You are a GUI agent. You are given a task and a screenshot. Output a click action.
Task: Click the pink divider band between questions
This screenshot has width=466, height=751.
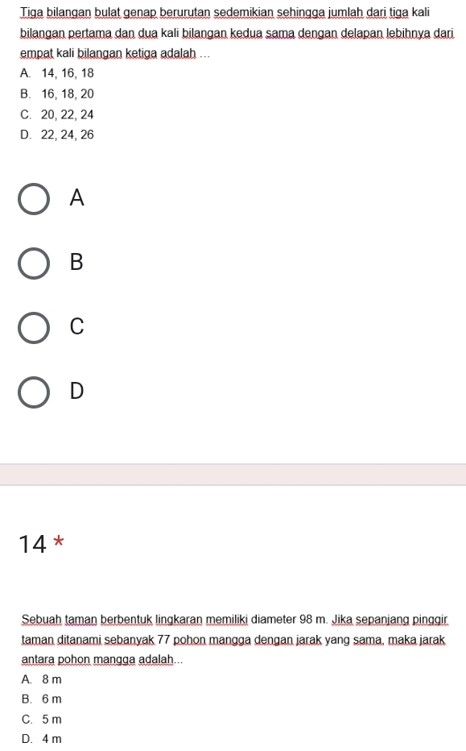(x=233, y=475)
